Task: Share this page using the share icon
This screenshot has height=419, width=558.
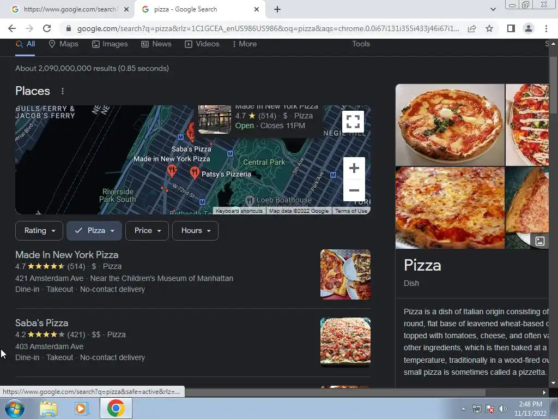Action: [x=472, y=28]
